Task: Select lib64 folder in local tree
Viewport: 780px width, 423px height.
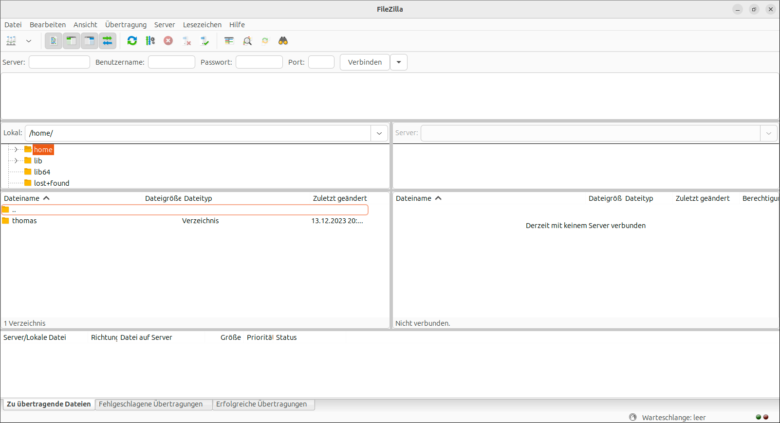Action: [x=42, y=172]
